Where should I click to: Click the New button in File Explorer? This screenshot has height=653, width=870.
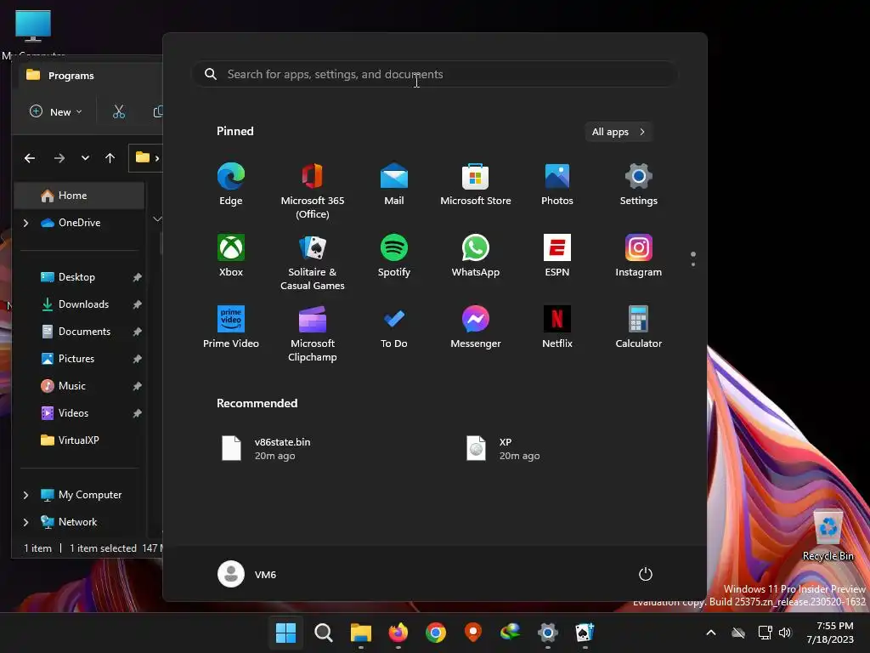tap(56, 111)
